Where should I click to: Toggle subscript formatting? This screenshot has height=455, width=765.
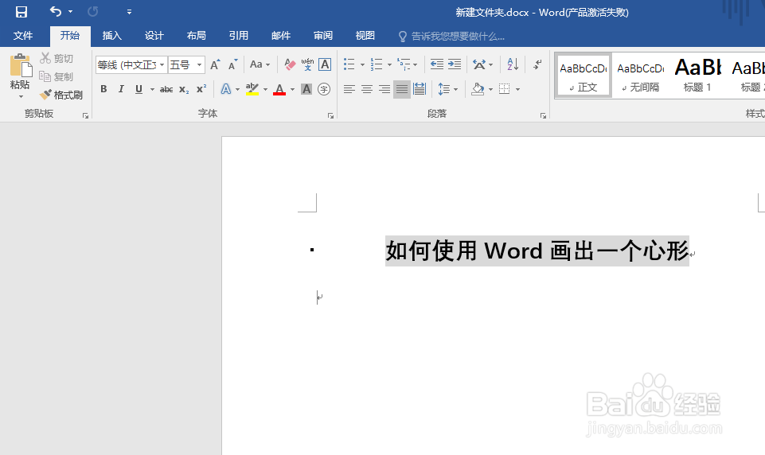184,89
